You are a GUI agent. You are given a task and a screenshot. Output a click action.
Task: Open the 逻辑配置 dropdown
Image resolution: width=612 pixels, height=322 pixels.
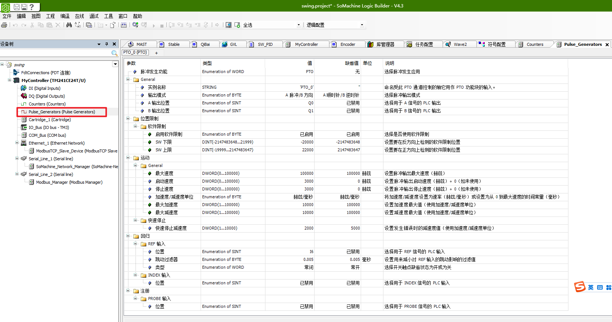[x=362, y=25]
